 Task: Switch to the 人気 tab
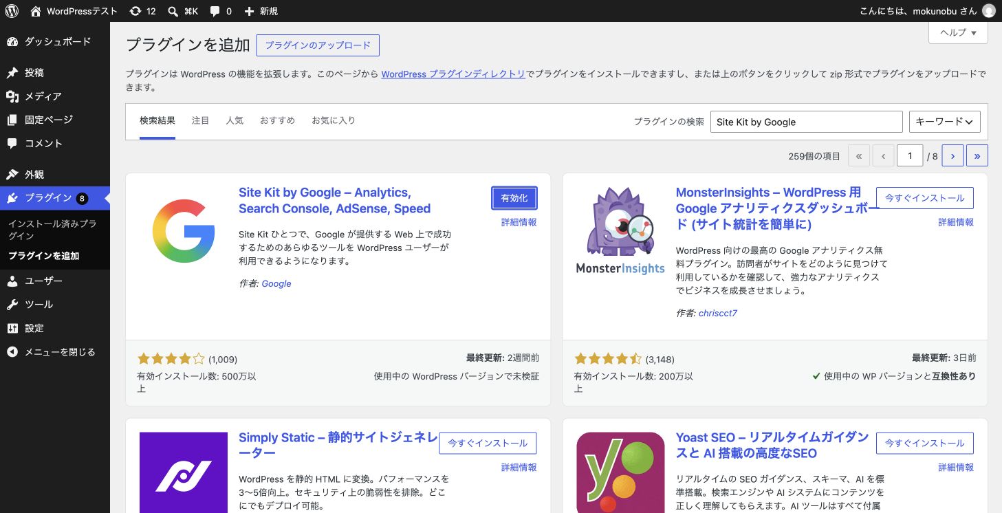pos(235,120)
